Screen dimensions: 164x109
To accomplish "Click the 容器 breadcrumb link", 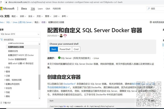I will [43, 22].
